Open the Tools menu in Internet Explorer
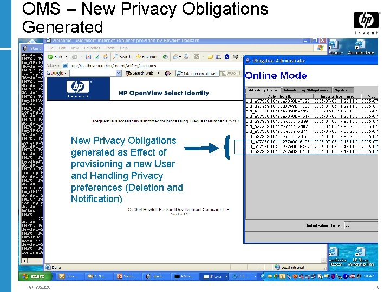390x292 pixels. coord(109,48)
